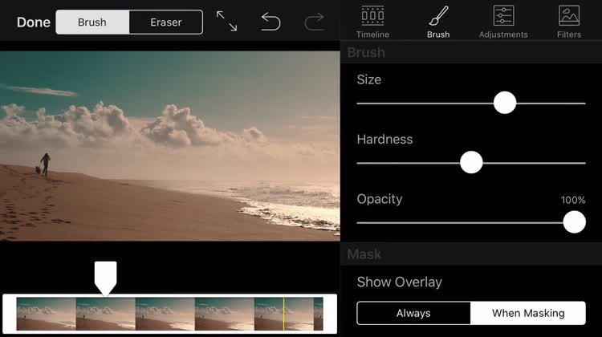Viewport: 602px width, 337px height.
Task: Set Show Overlay to Always
Action: pos(413,313)
